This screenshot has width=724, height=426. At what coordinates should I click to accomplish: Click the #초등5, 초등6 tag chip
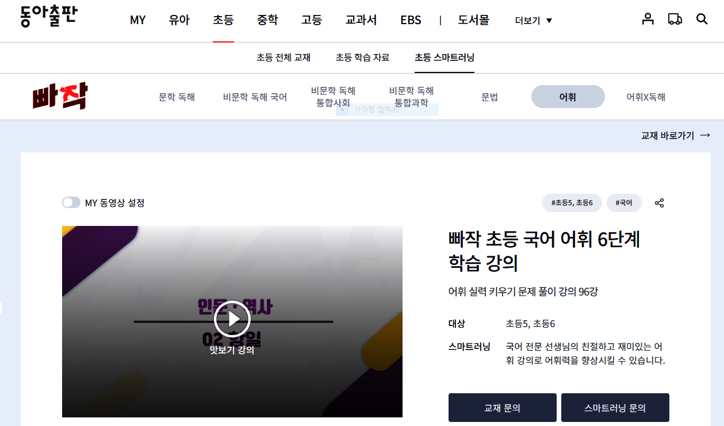point(572,203)
